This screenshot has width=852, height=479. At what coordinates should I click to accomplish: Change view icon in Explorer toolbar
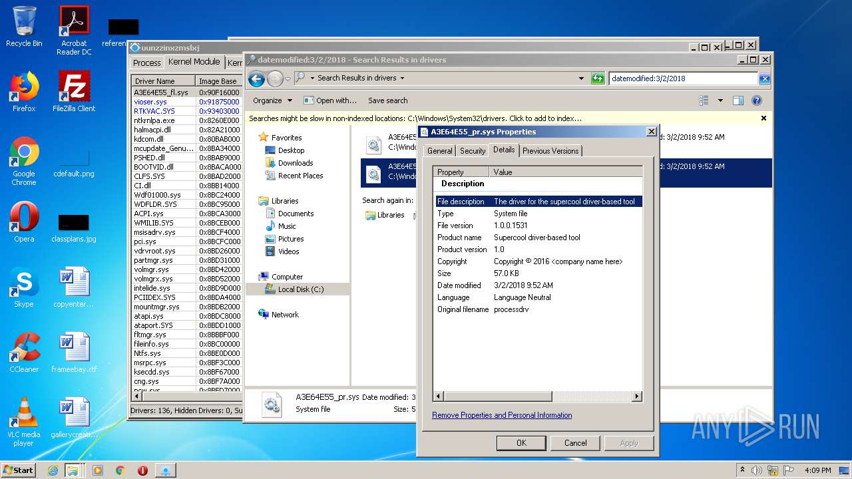(704, 100)
